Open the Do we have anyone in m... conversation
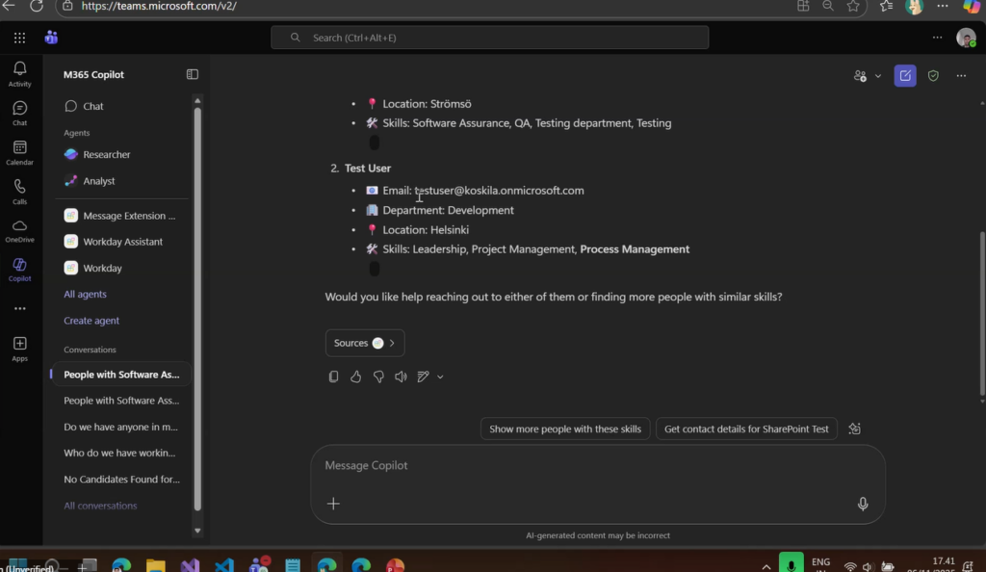Image resolution: width=986 pixels, height=572 pixels. click(x=121, y=427)
